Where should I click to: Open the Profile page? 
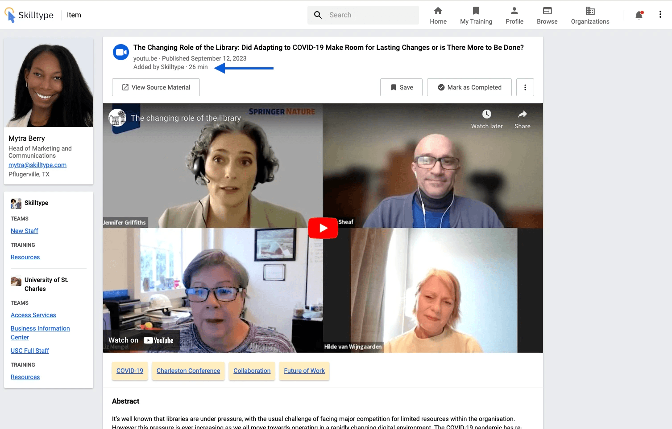click(514, 16)
